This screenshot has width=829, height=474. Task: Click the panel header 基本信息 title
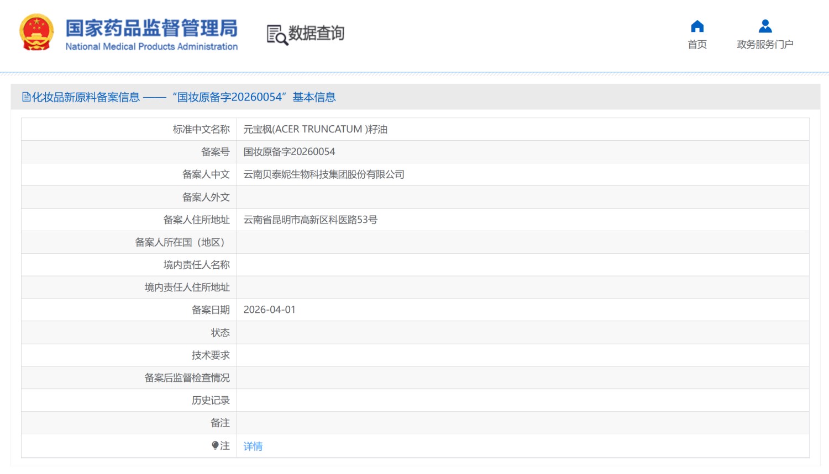[x=314, y=97]
